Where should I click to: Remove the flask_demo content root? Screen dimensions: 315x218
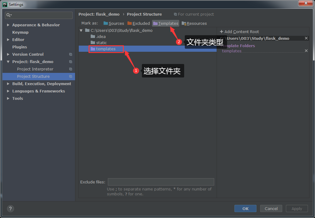(306, 38)
